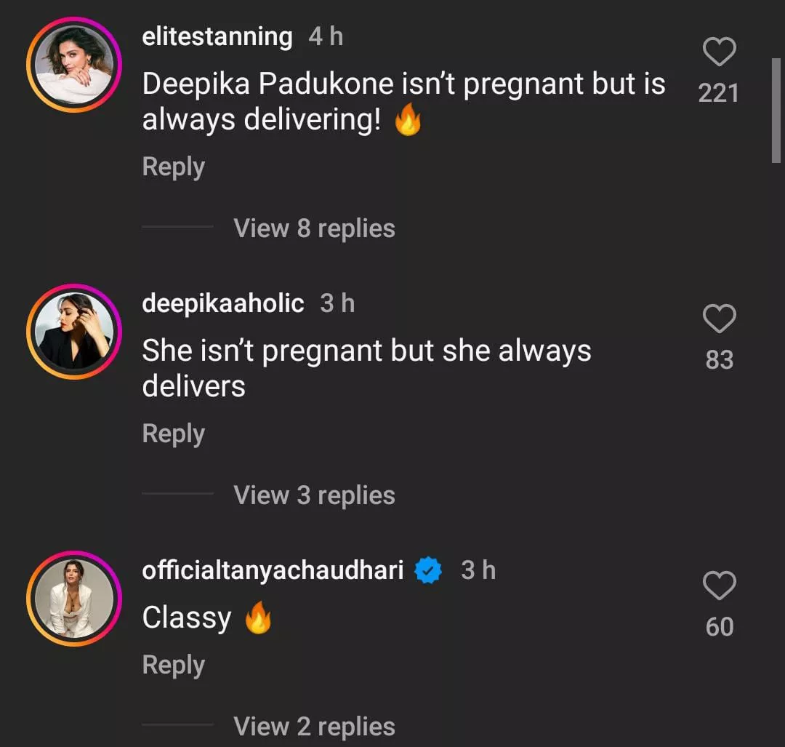The image size is (785, 747).
Task: Click the 60 likes count
Action: click(x=719, y=627)
